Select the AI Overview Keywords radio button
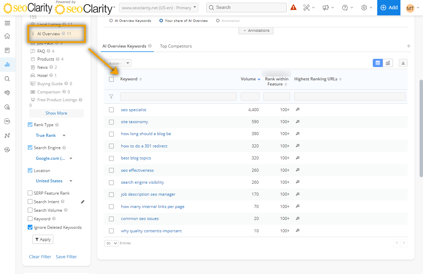423x274 pixels. pos(111,21)
